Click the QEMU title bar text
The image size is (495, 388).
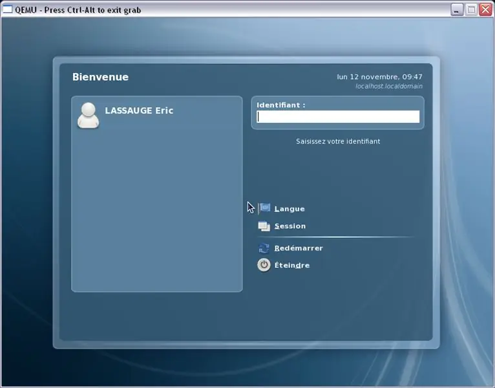[x=78, y=10]
